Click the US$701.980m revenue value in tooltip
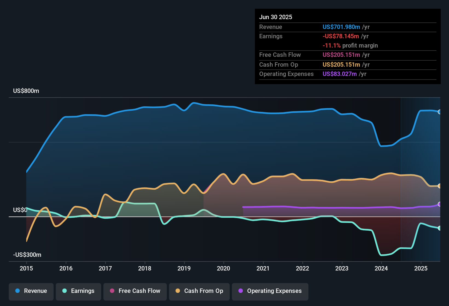The height and width of the screenshot is (306, 449). 341,27
